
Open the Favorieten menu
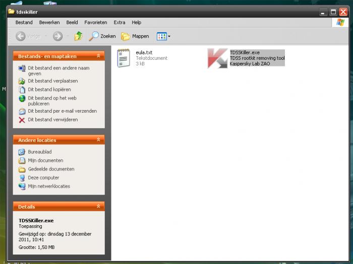(96, 23)
